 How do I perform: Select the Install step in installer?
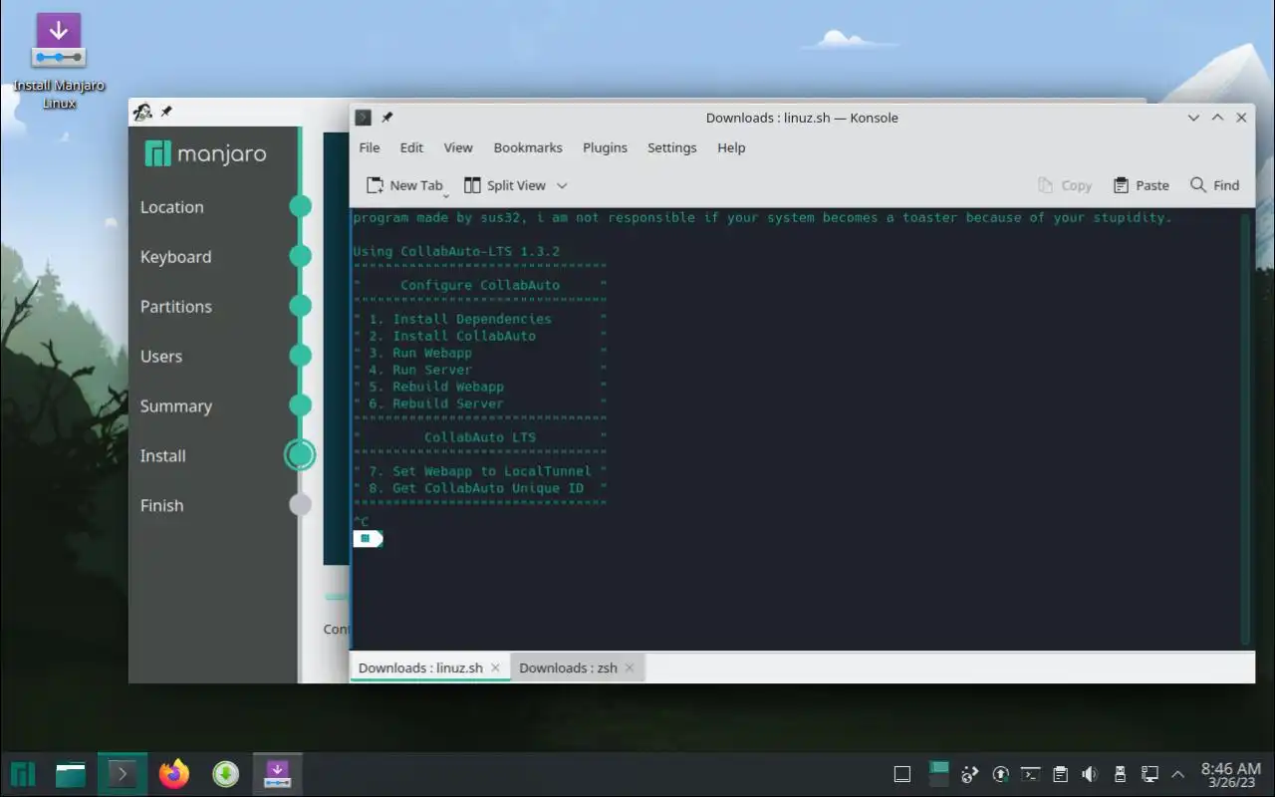pos(162,456)
